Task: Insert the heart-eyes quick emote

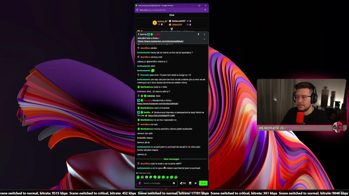Action: [x=176, y=177]
